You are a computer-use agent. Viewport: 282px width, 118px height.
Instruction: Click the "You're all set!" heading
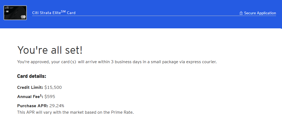tap(50, 50)
